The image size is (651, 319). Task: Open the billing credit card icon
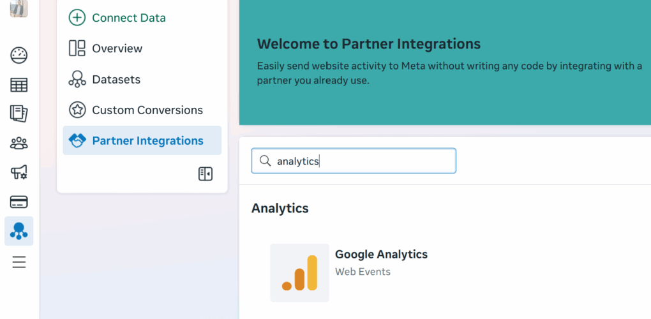[x=19, y=202]
